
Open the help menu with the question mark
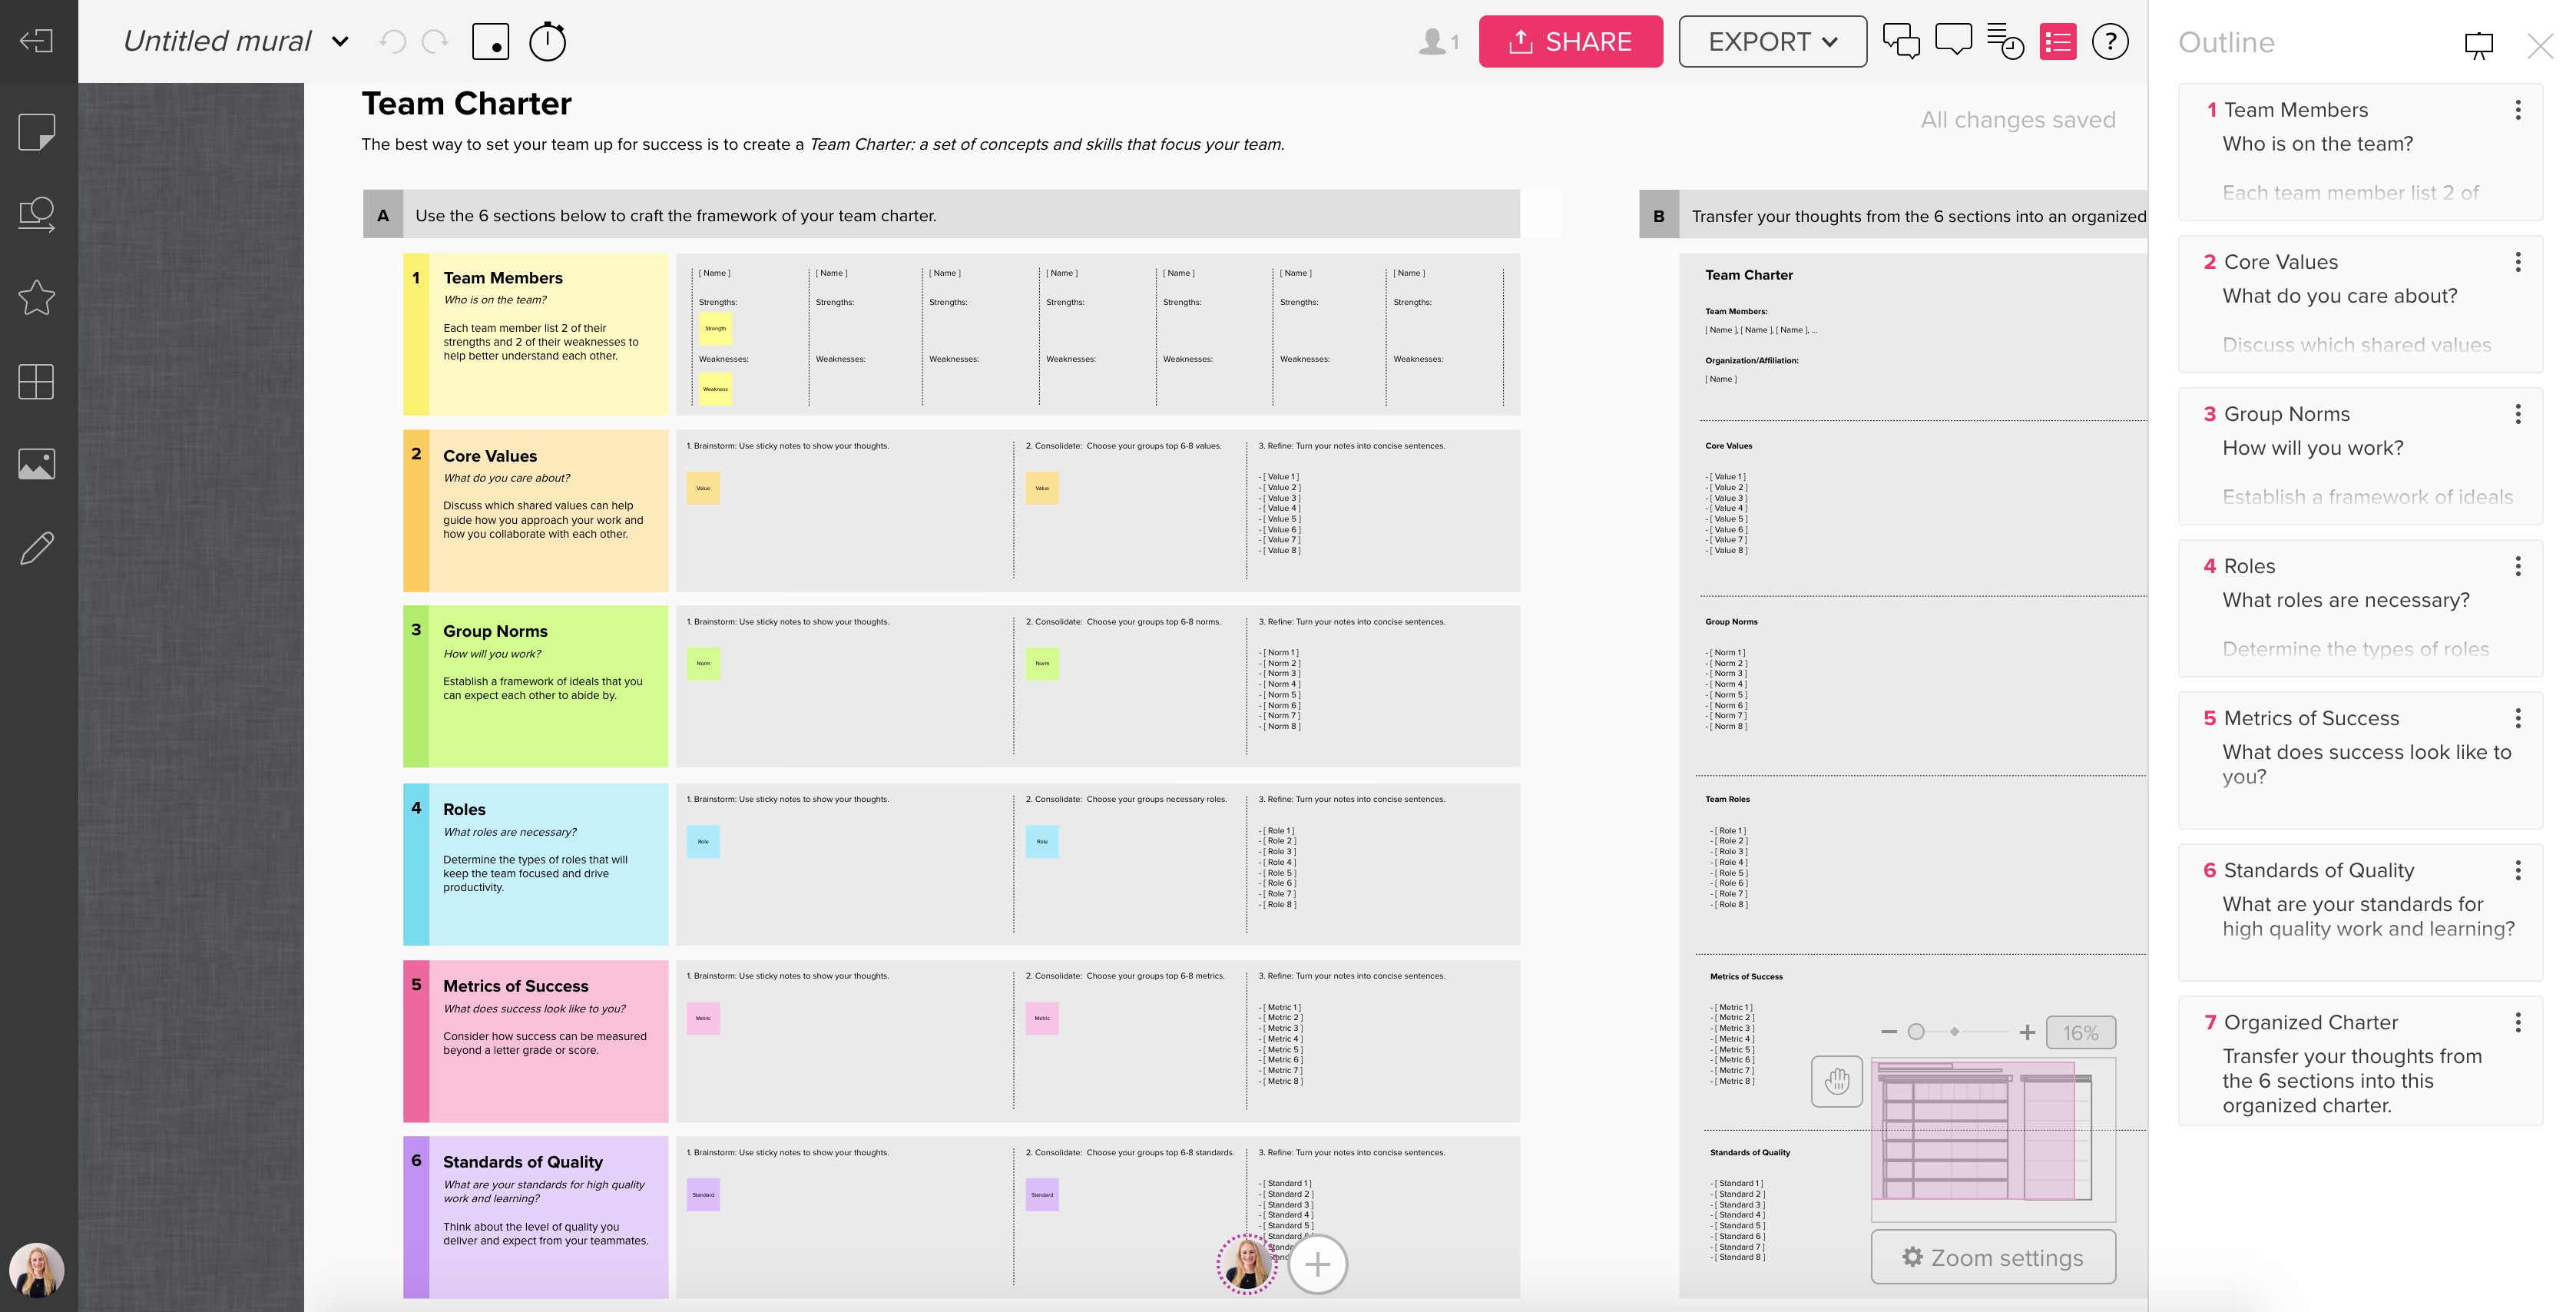2111,41
